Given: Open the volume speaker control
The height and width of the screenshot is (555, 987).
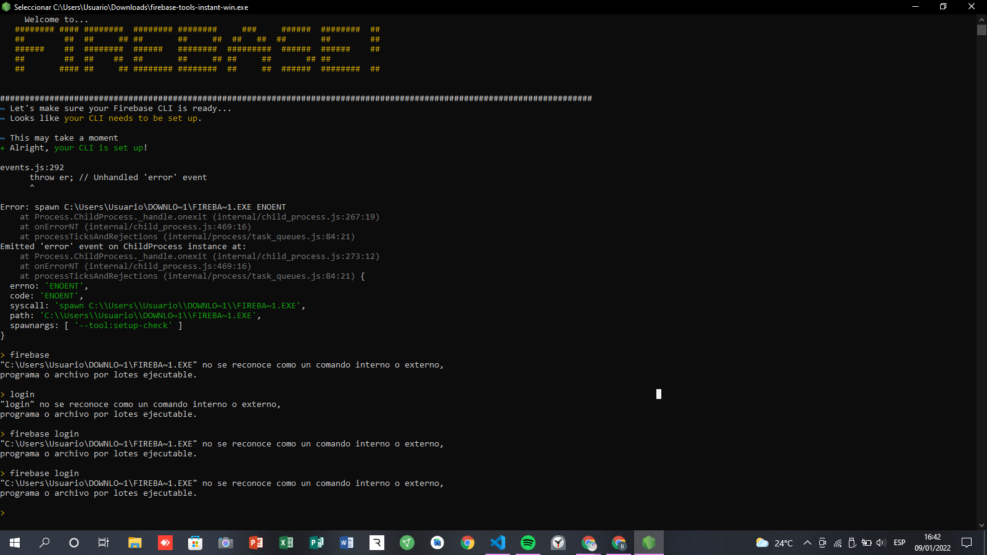Looking at the screenshot, I should click(881, 543).
